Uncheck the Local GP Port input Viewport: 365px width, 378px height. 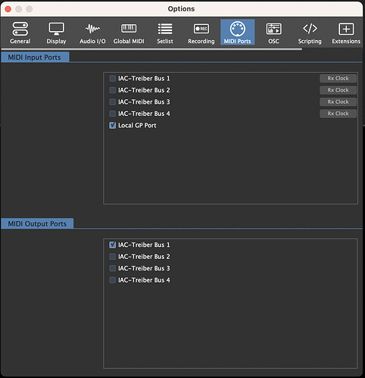click(113, 125)
